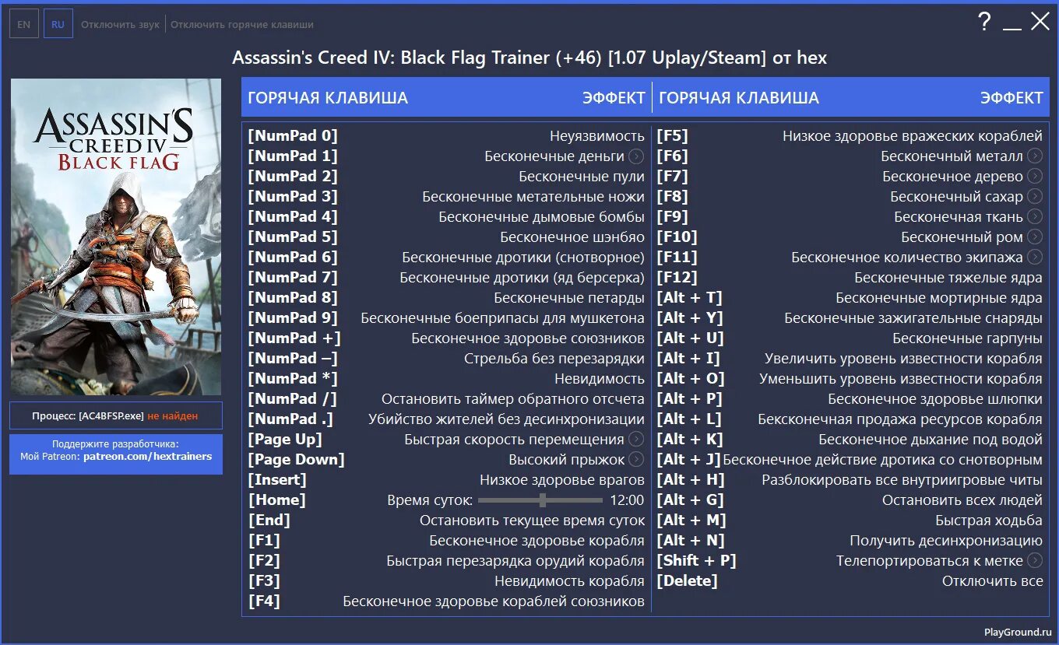Toggle Бесконечное действие дротика со снотворным
The height and width of the screenshot is (645, 1059).
tap(883, 460)
